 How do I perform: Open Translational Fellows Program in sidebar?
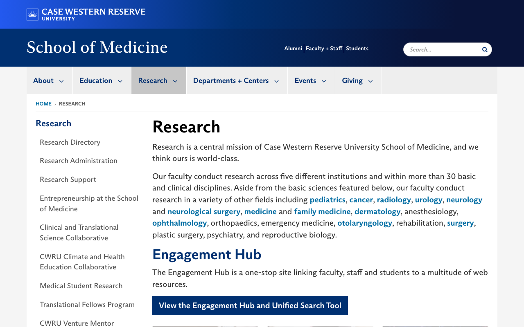(x=87, y=305)
